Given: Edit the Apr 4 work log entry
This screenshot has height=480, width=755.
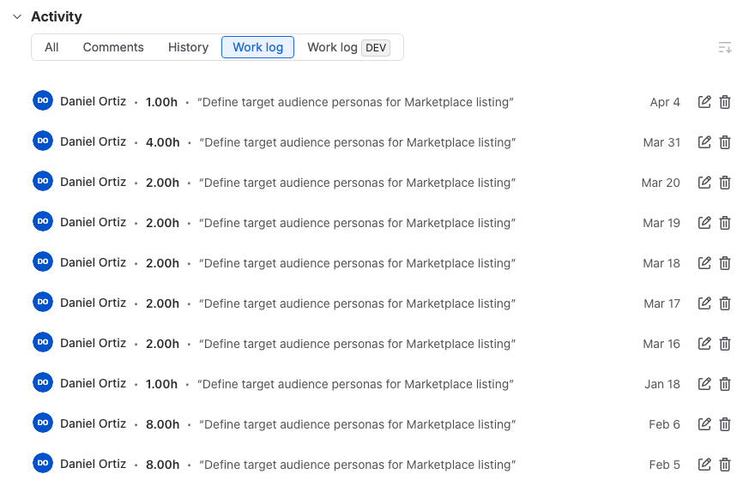Looking at the screenshot, I should coord(704,102).
